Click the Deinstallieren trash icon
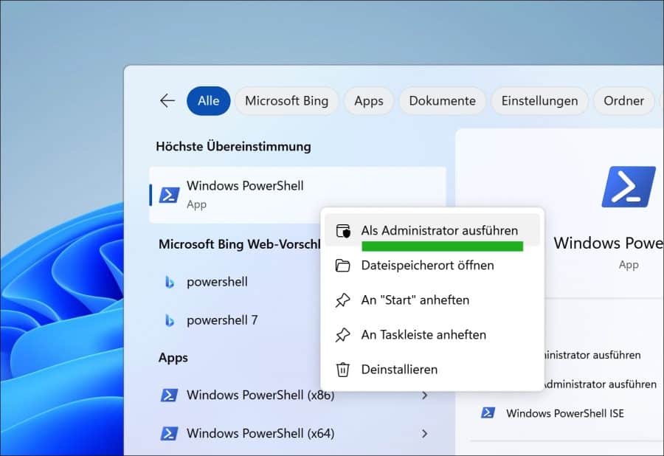The image size is (664, 456). (x=342, y=369)
